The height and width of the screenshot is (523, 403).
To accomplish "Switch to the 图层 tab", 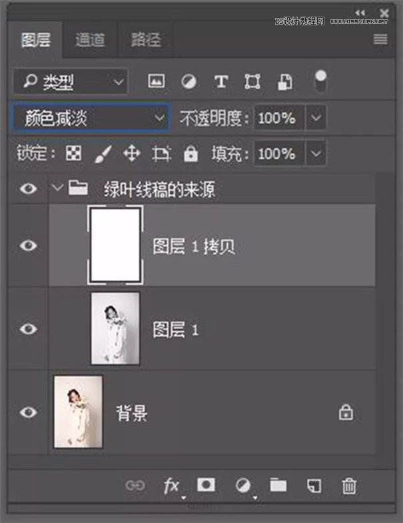I will tap(35, 41).
